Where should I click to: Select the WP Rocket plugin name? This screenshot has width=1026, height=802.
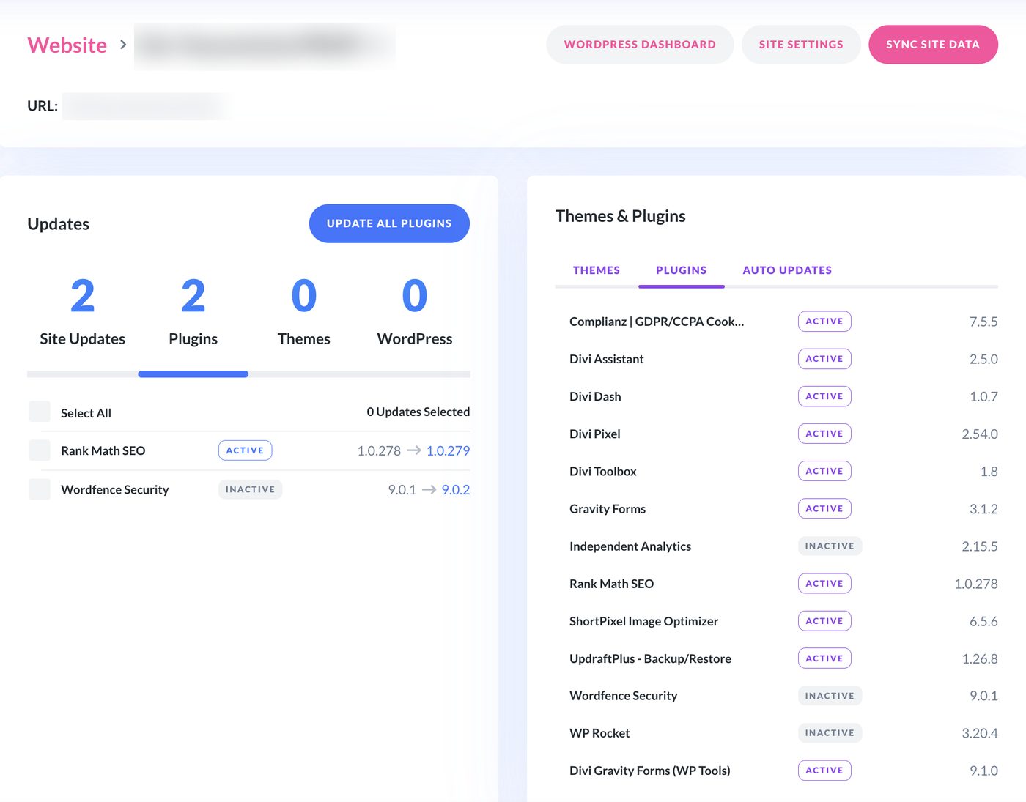(599, 733)
